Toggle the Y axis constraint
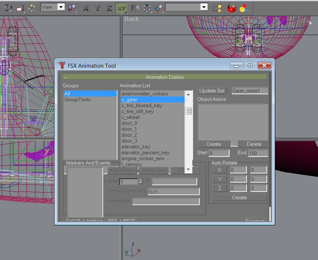318x260 pixels. 98,8
